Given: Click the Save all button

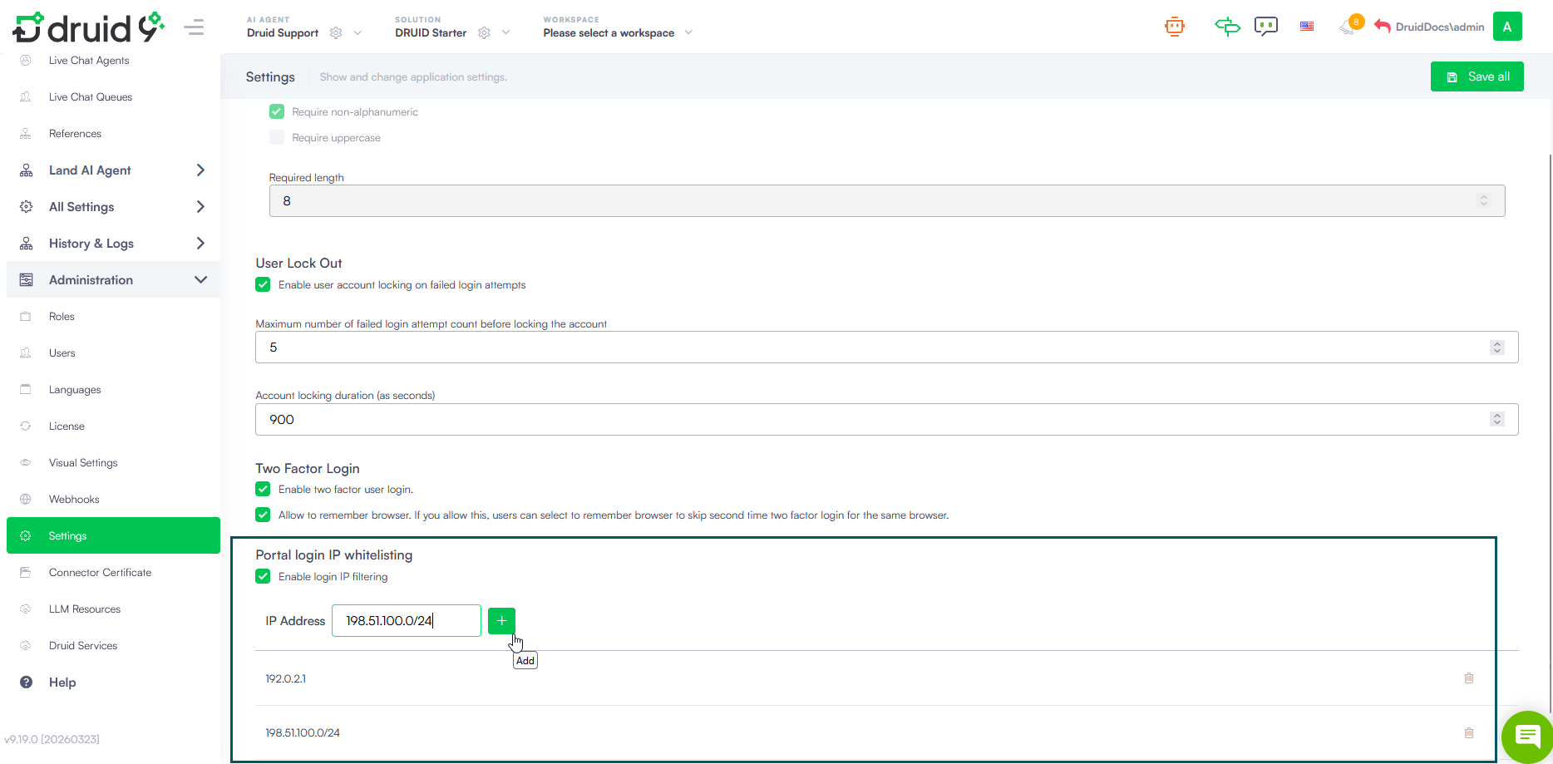Looking at the screenshot, I should (1477, 76).
